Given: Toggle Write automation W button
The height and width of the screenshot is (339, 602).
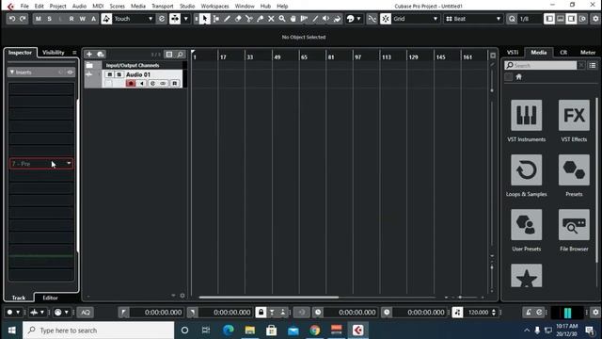Looking at the screenshot, I should point(82,19).
